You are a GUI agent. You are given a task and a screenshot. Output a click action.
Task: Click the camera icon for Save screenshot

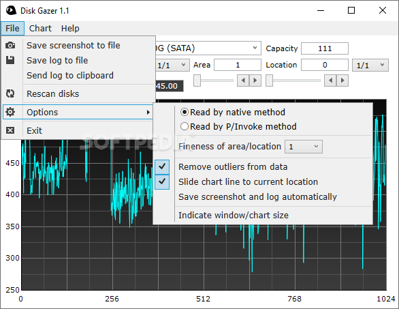10,46
